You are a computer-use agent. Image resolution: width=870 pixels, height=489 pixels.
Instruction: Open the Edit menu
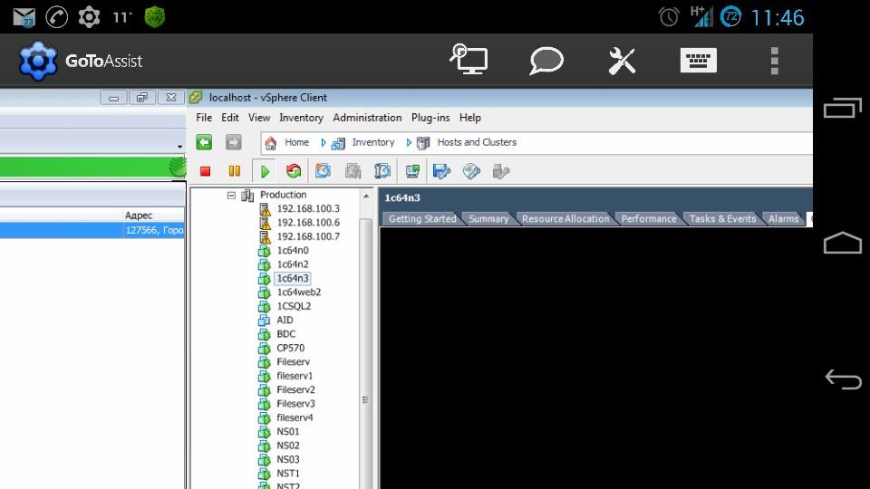click(229, 118)
